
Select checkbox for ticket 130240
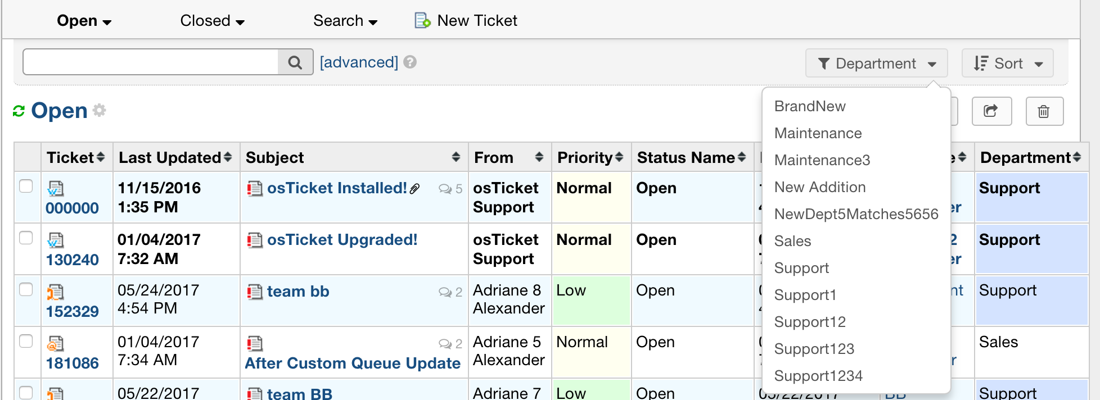click(x=26, y=238)
